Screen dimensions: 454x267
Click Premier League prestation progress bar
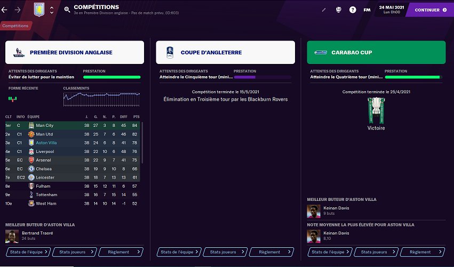(111, 77)
